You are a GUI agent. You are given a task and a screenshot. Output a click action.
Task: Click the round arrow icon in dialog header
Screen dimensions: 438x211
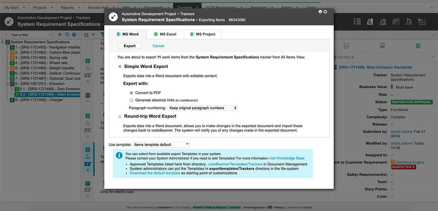click(113, 17)
